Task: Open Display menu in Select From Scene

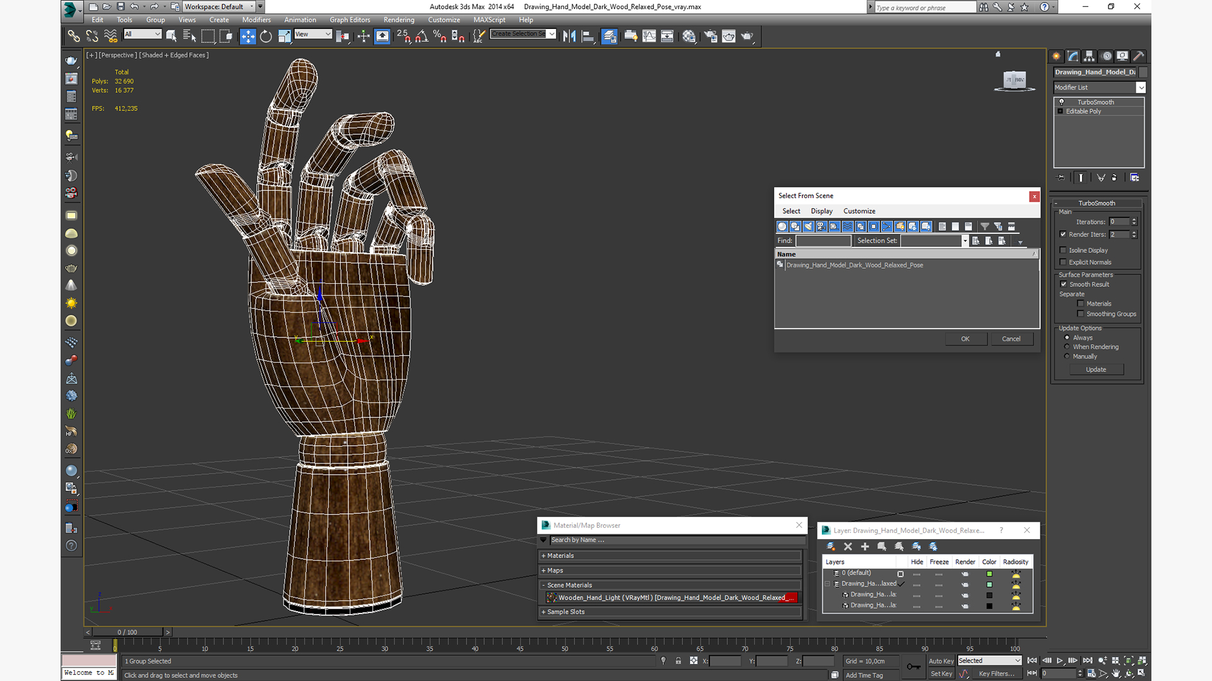Action: pos(821,211)
